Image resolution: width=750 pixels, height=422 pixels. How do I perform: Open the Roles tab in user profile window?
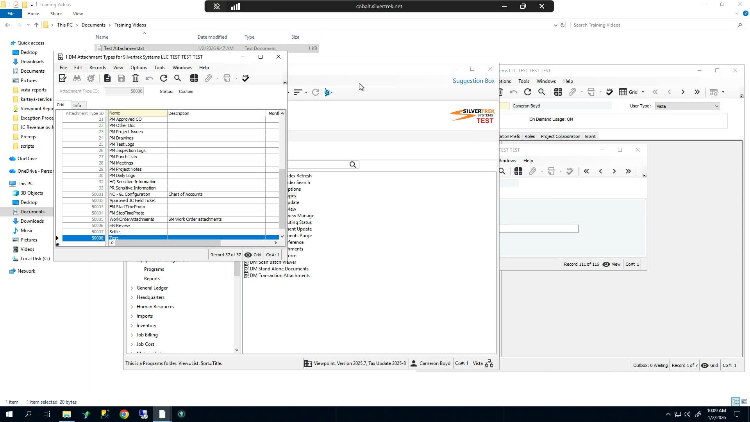(x=530, y=136)
